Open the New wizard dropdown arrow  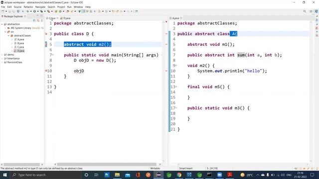tap(6, 11)
